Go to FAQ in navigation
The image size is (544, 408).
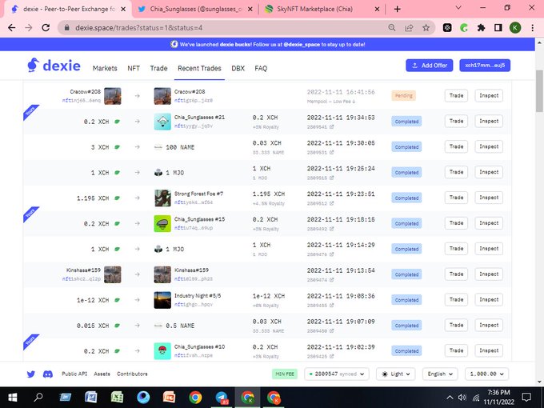coord(261,68)
